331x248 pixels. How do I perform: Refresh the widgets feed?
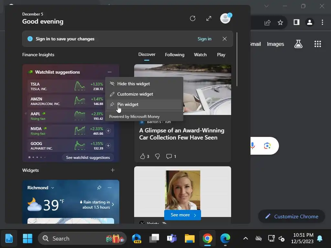pyautogui.click(x=193, y=18)
